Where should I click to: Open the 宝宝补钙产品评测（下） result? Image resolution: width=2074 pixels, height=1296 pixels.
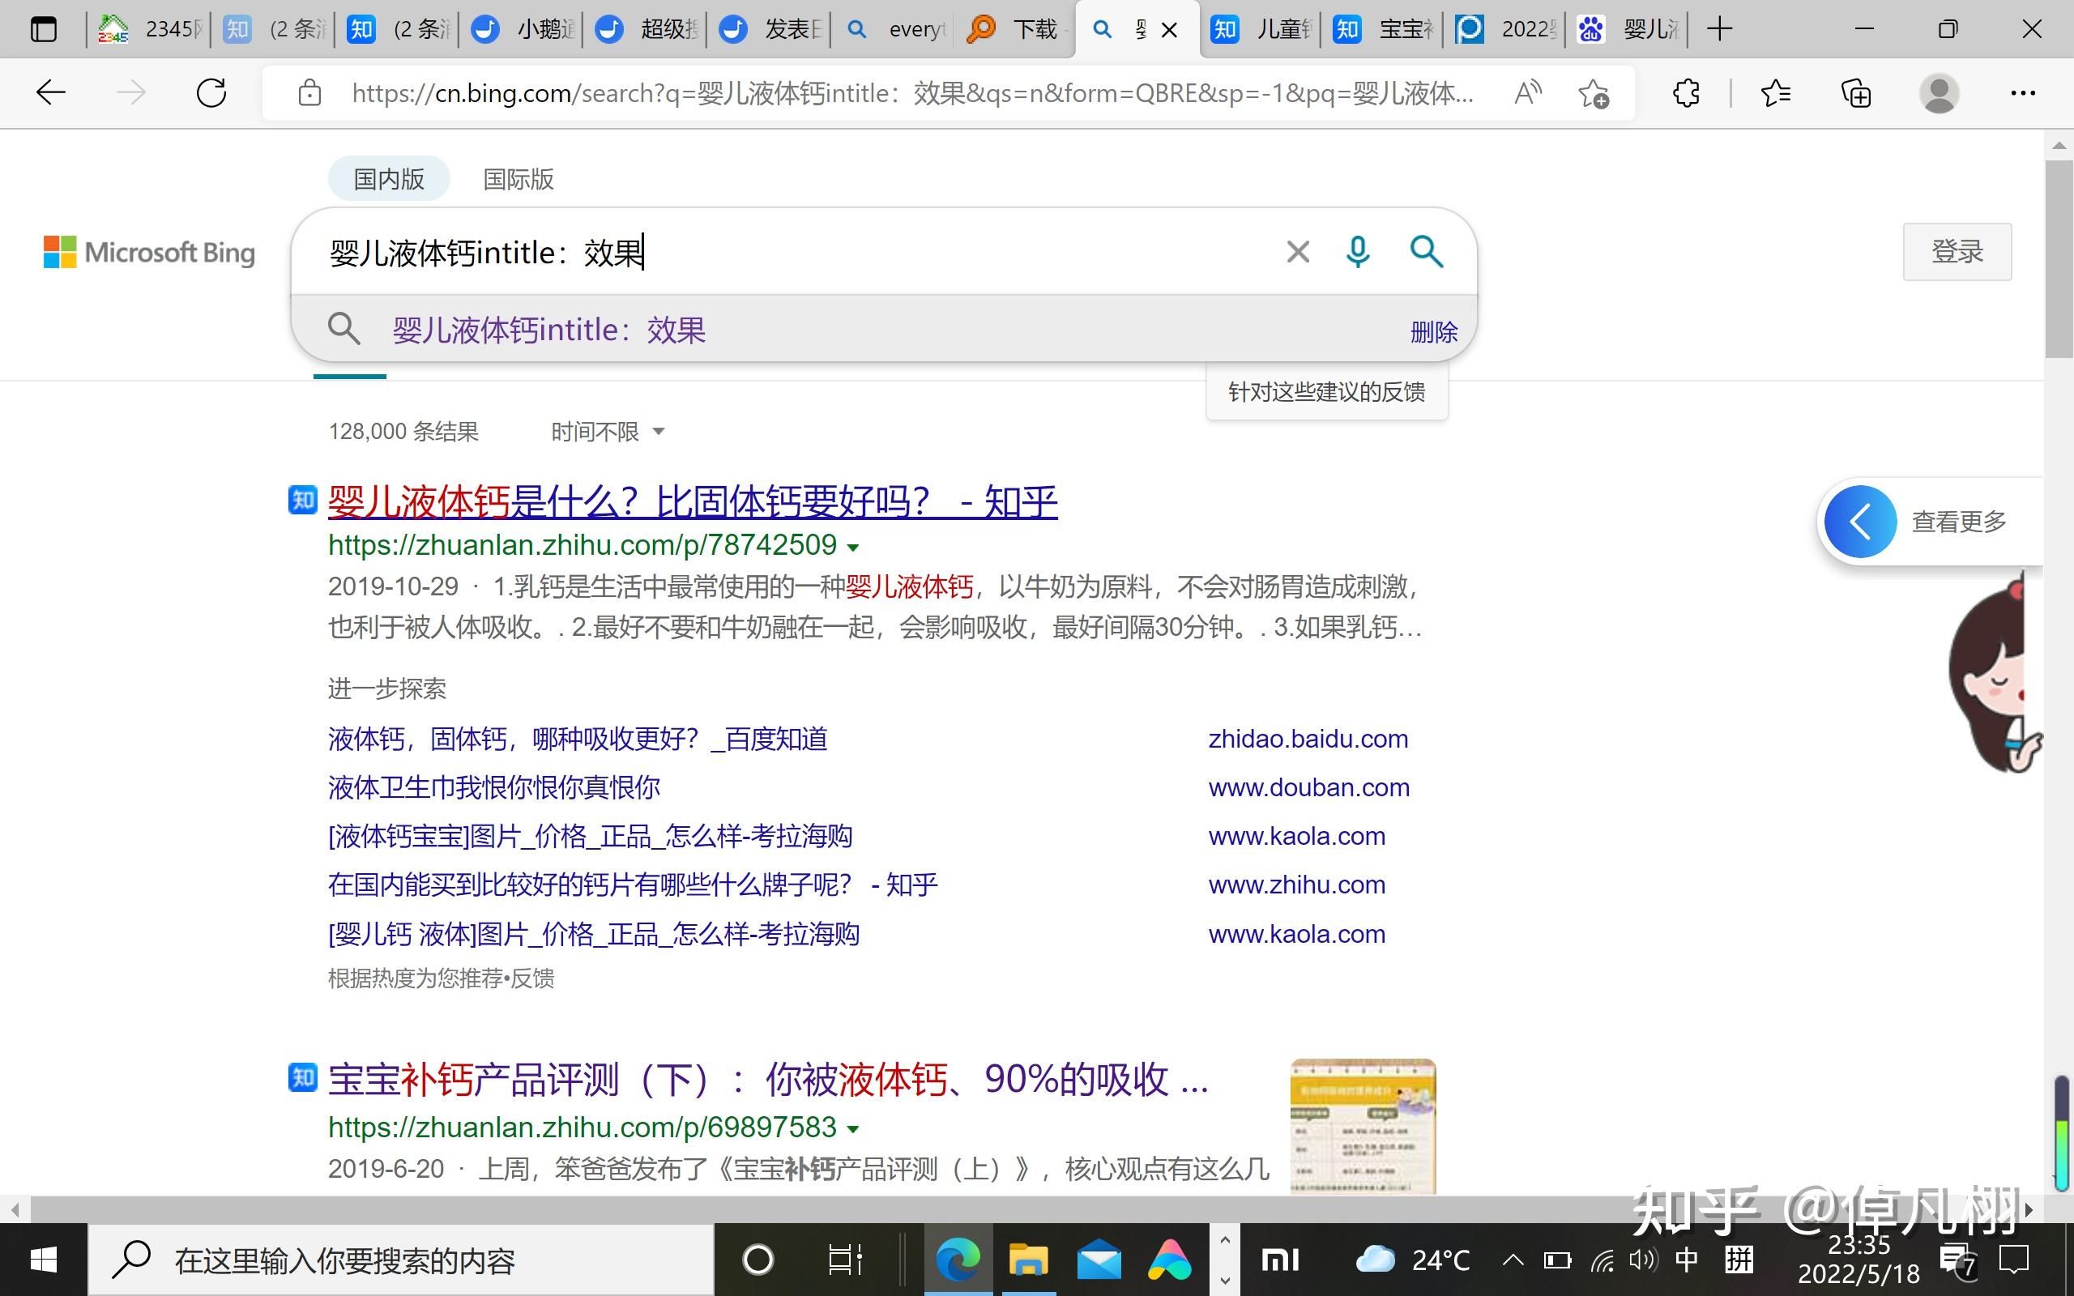pos(768,1079)
